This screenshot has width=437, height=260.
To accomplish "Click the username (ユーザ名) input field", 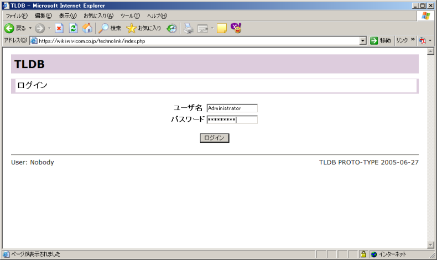I will [x=232, y=108].
